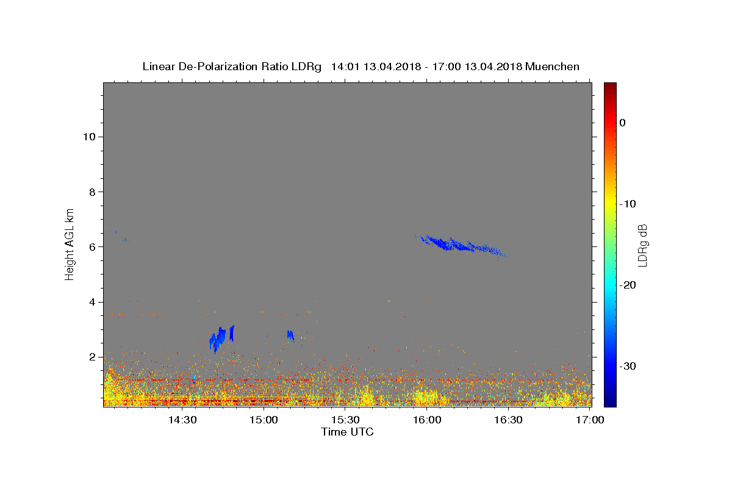Click the 'Time UTC' axis label

click(x=347, y=432)
